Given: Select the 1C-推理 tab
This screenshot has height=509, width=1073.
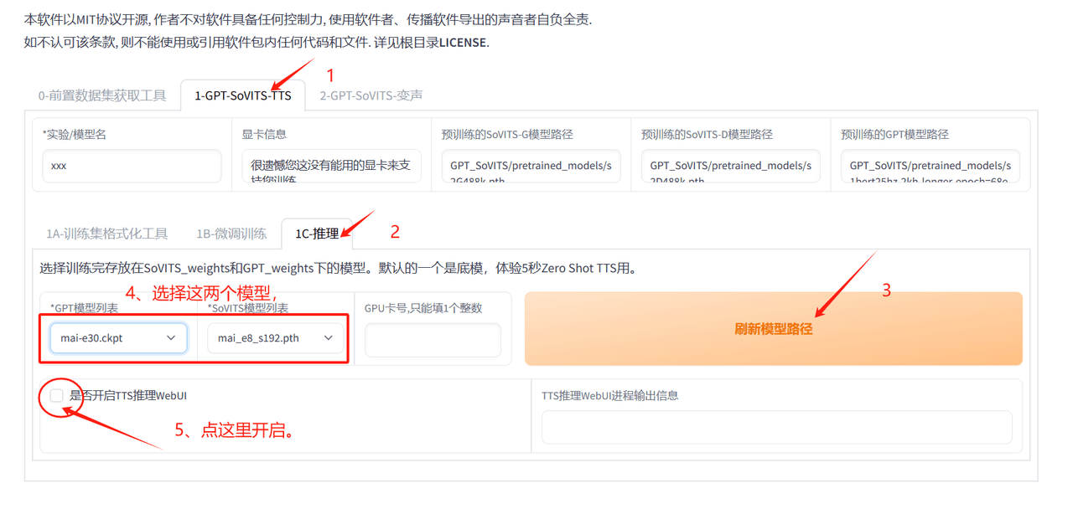Looking at the screenshot, I should point(317,234).
